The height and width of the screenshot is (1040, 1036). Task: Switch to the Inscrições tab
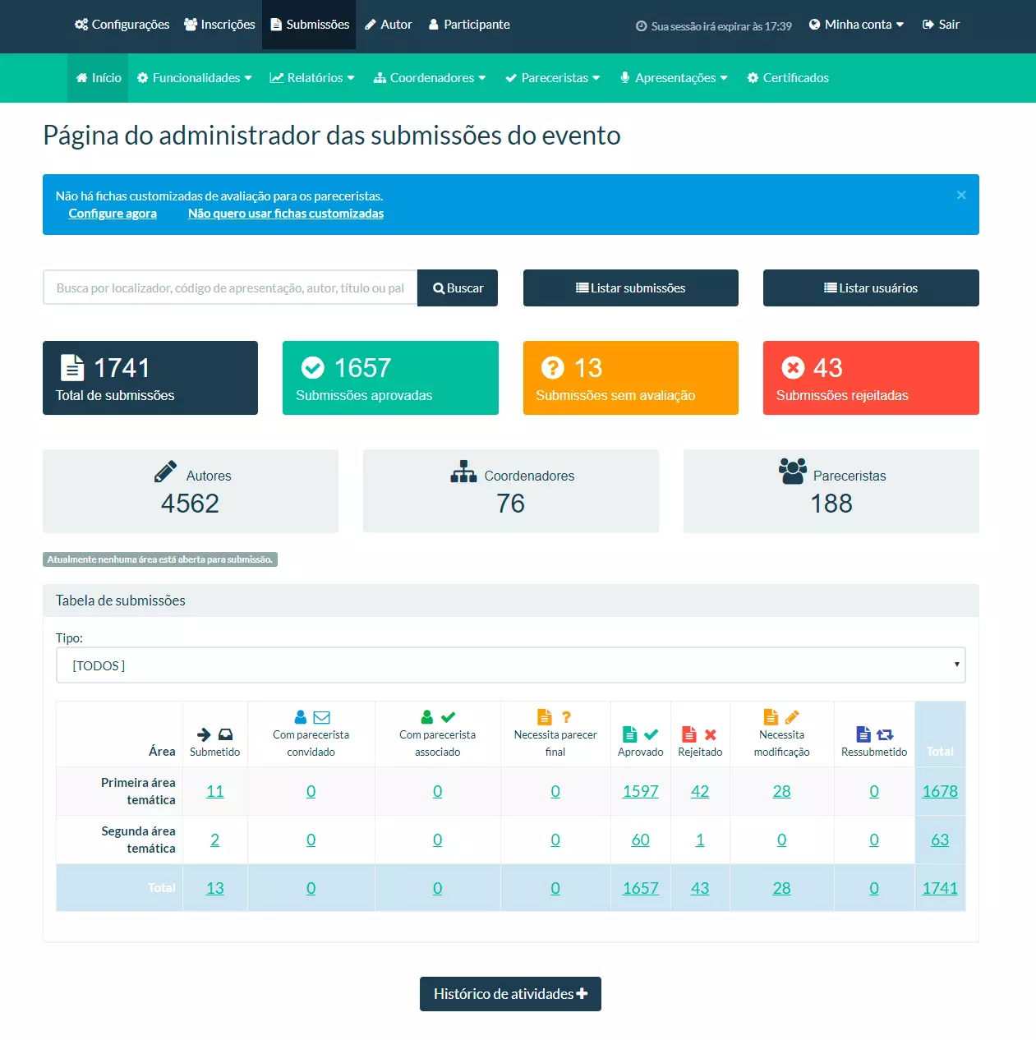point(219,25)
